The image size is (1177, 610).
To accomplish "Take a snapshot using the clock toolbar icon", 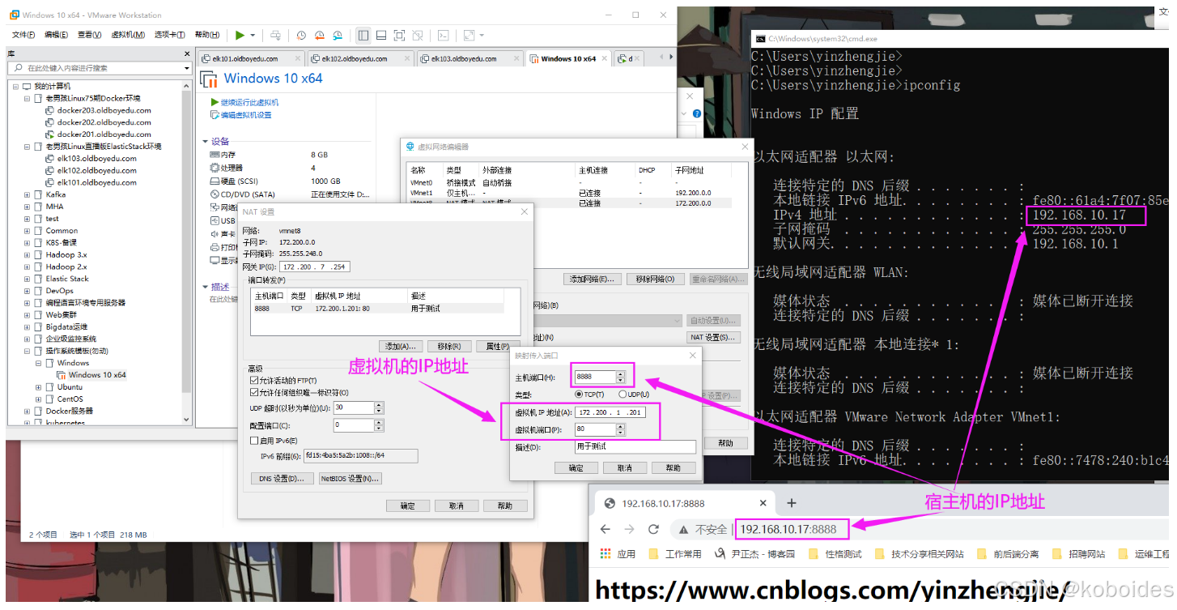I will tap(301, 35).
